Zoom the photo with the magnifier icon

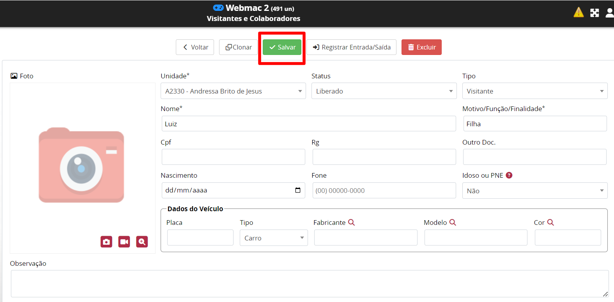tap(142, 242)
